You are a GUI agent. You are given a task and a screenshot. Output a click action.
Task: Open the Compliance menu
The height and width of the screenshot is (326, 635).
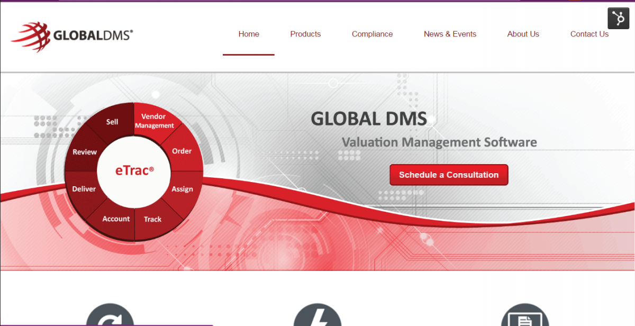click(x=372, y=34)
